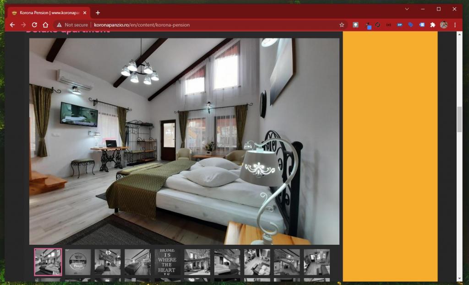Screen dimensions: 469x285
Task: Expand the tab search chevron
Action: coord(407,9)
